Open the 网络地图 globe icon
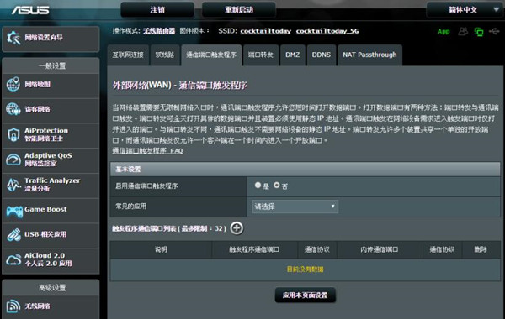Image resolution: width=505 pixels, height=319 pixels. coord(13,84)
